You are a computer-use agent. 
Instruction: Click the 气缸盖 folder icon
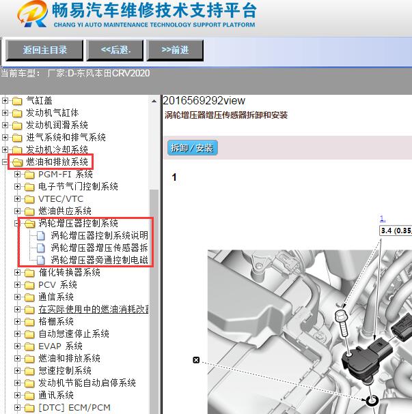17,101
